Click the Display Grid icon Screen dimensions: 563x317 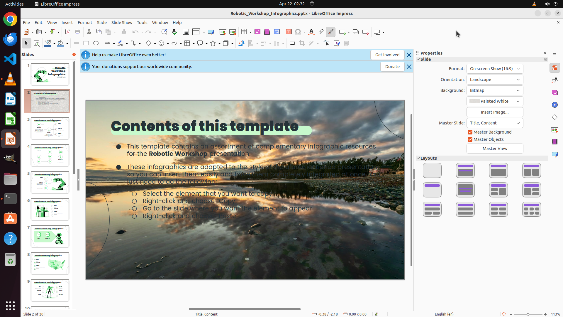[x=186, y=32]
